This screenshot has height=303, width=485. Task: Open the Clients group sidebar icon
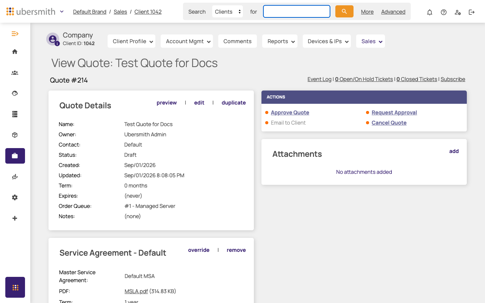pyautogui.click(x=15, y=73)
